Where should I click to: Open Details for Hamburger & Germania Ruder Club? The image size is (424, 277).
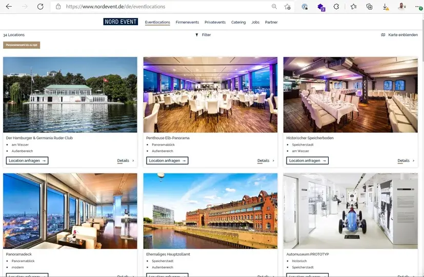[x=126, y=161]
